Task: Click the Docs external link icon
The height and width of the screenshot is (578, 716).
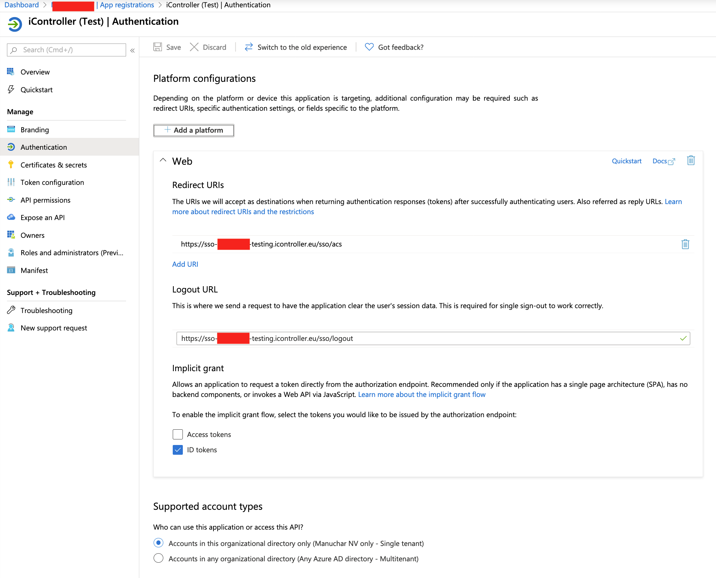Action: point(671,161)
